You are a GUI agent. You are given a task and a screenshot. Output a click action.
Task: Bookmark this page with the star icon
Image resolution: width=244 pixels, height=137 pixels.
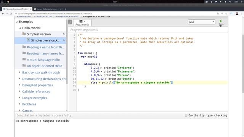[226, 14]
